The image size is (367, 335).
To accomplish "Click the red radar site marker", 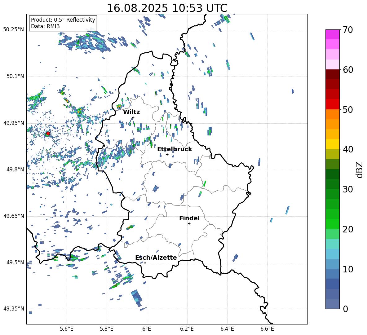I will (x=48, y=133).
